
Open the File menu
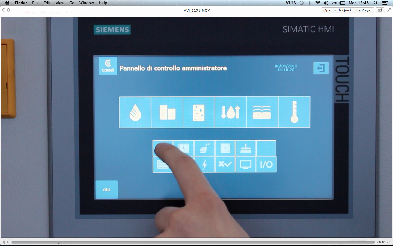[x=35, y=3]
